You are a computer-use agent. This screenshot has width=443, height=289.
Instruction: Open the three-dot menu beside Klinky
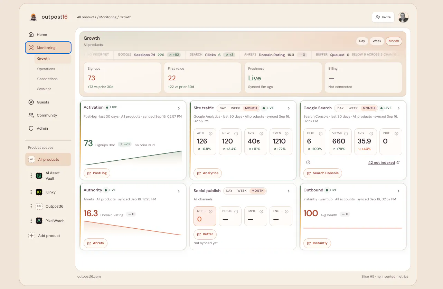[31, 192]
